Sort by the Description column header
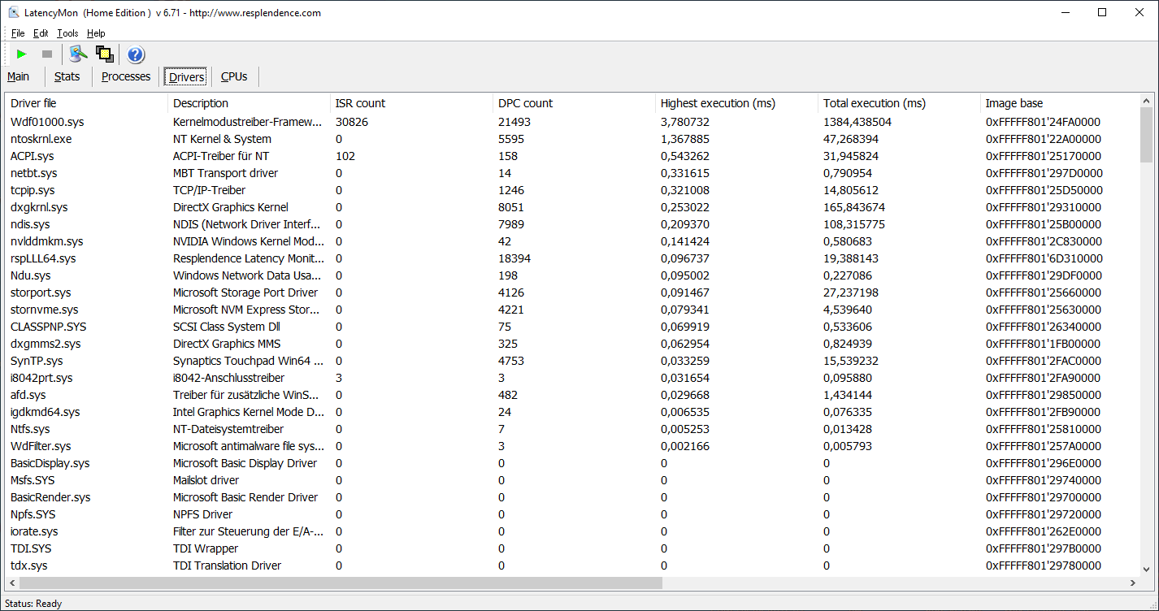Screen dimensions: 1159x611 point(249,103)
